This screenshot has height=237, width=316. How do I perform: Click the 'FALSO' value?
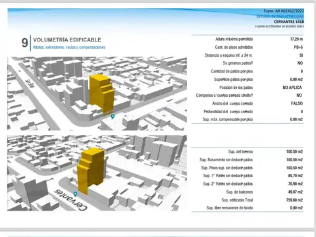(x=297, y=103)
